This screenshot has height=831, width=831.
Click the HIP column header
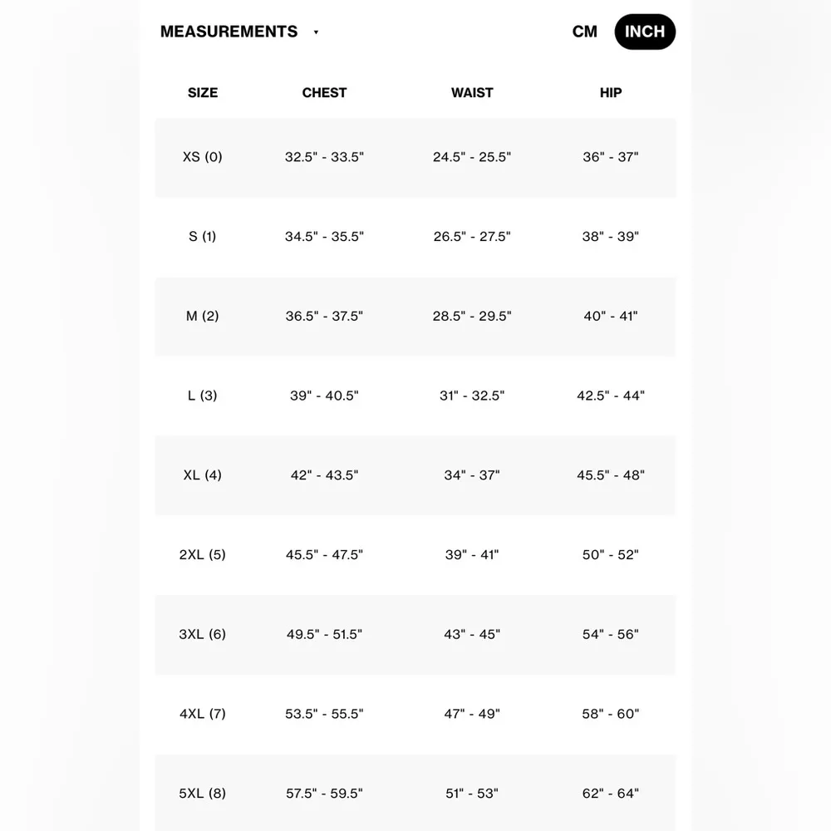pos(611,92)
